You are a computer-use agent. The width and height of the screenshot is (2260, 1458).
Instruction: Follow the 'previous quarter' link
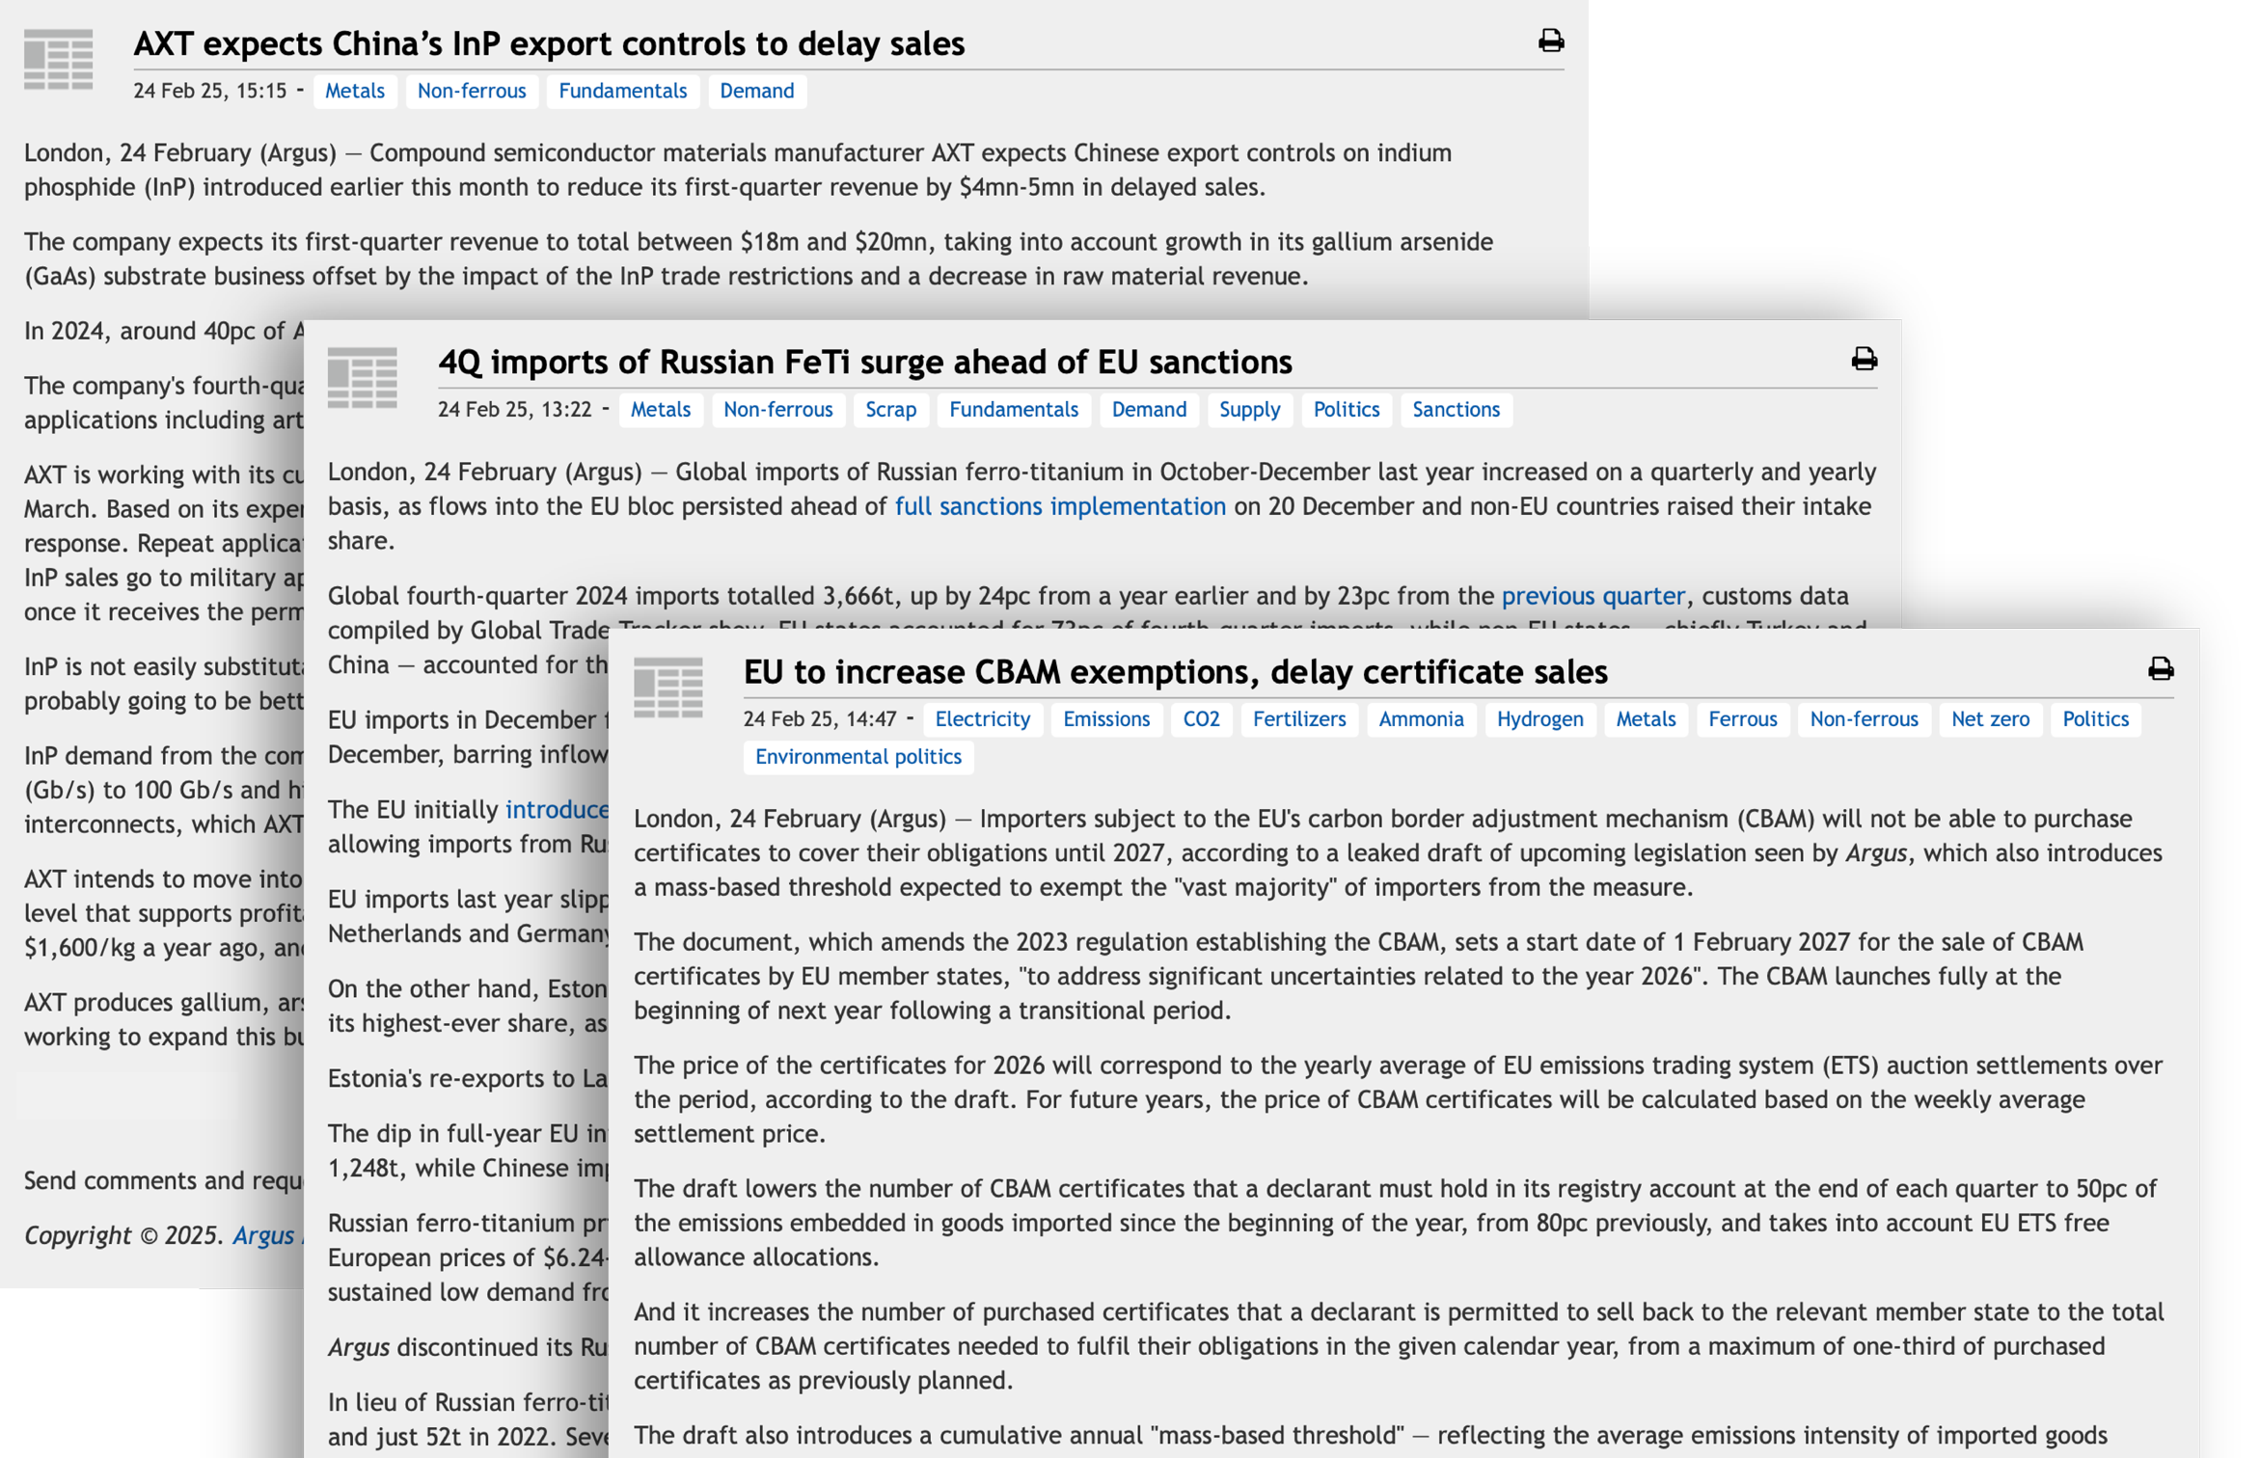pyautogui.click(x=1593, y=596)
